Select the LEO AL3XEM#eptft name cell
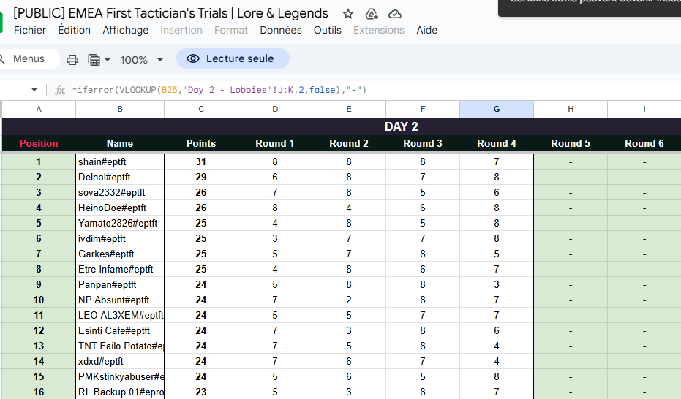The height and width of the screenshot is (399, 681). [x=120, y=315]
